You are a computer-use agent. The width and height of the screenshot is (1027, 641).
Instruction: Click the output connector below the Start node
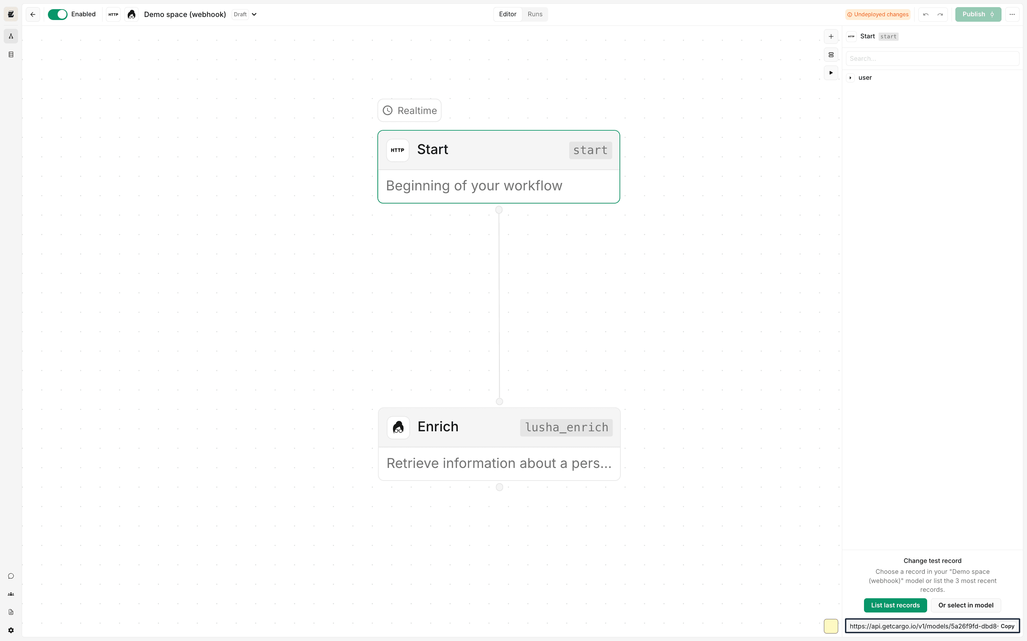(x=499, y=210)
